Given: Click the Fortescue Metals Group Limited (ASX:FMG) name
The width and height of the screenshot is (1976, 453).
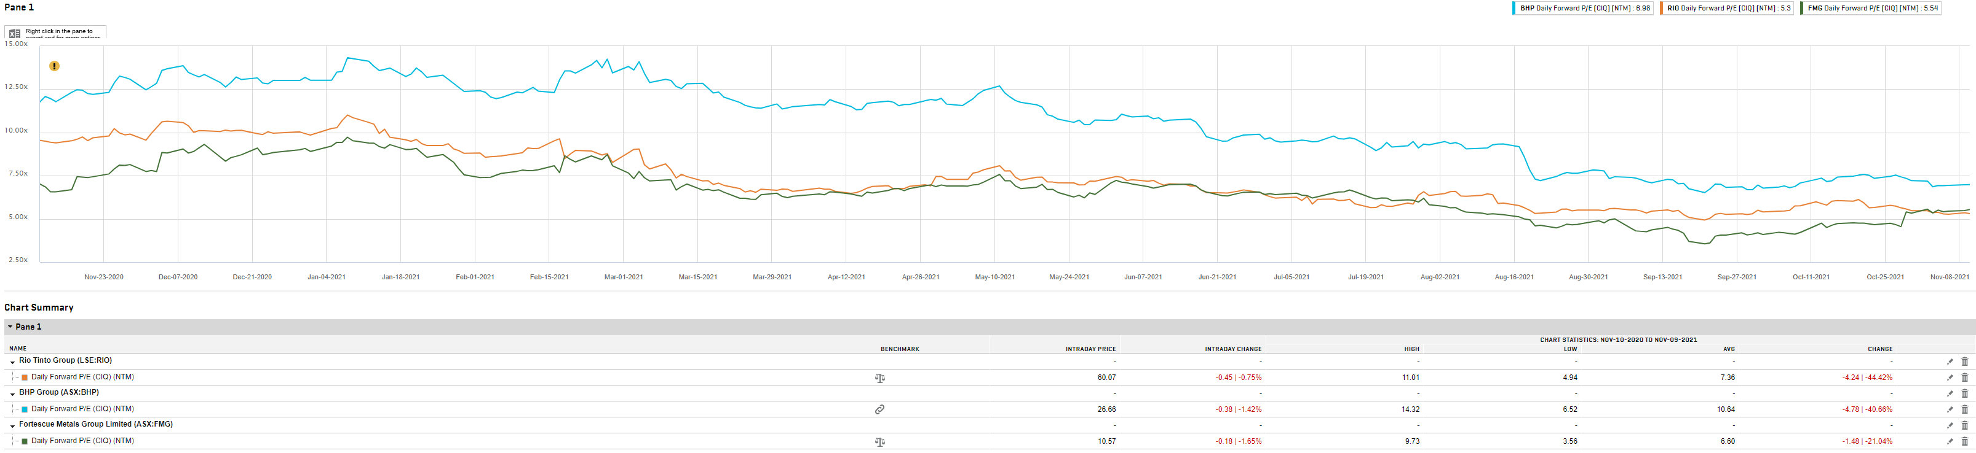Looking at the screenshot, I should tap(96, 424).
